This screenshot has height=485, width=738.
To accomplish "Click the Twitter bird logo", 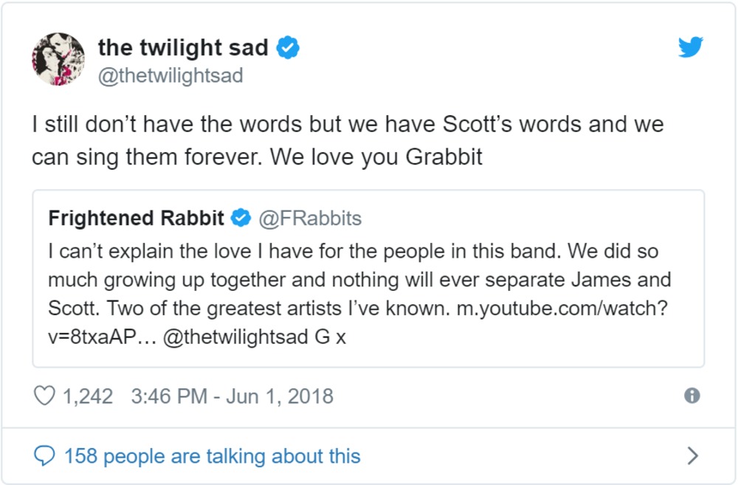I will click(x=690, y=47).
